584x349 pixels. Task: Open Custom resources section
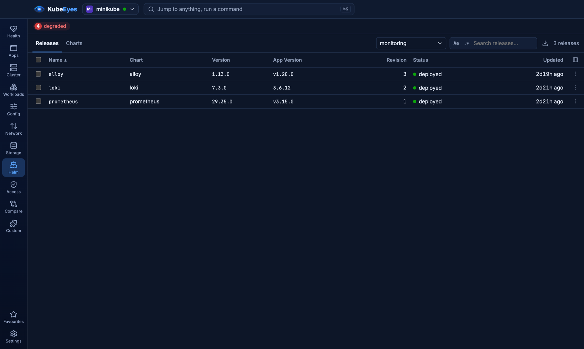coord(13,226)
